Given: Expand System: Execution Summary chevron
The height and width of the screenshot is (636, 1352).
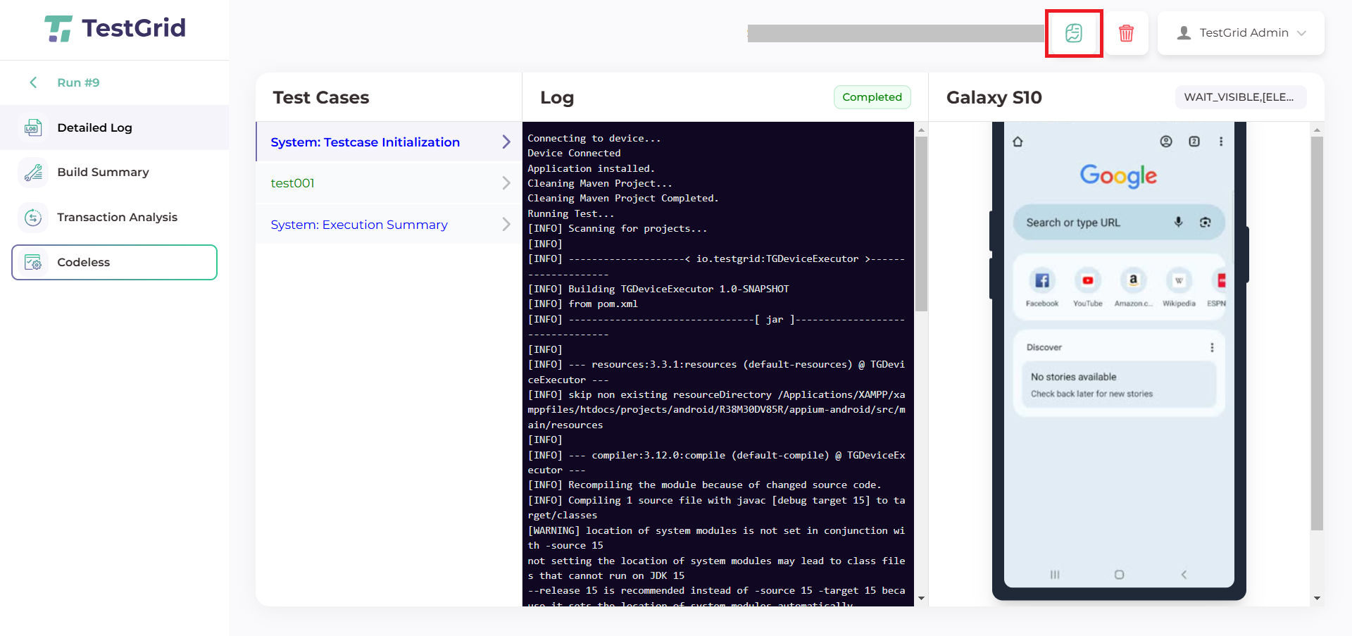Looking at the screenshot, I should pyautogui.click(x=506, y=224).
